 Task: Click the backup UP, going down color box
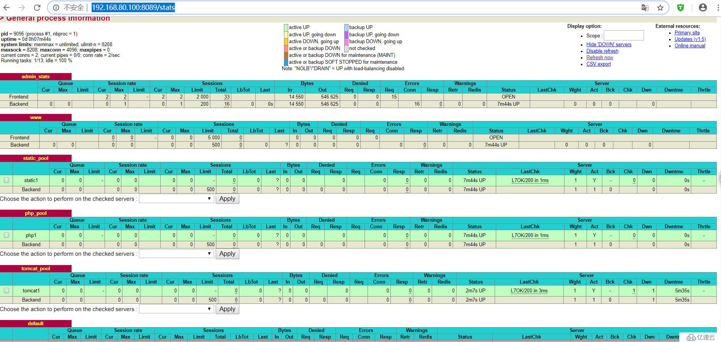(x=346, y=34)
